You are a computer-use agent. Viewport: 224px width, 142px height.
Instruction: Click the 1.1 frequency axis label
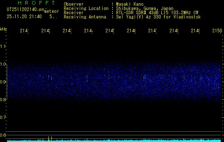pos(3,47)
